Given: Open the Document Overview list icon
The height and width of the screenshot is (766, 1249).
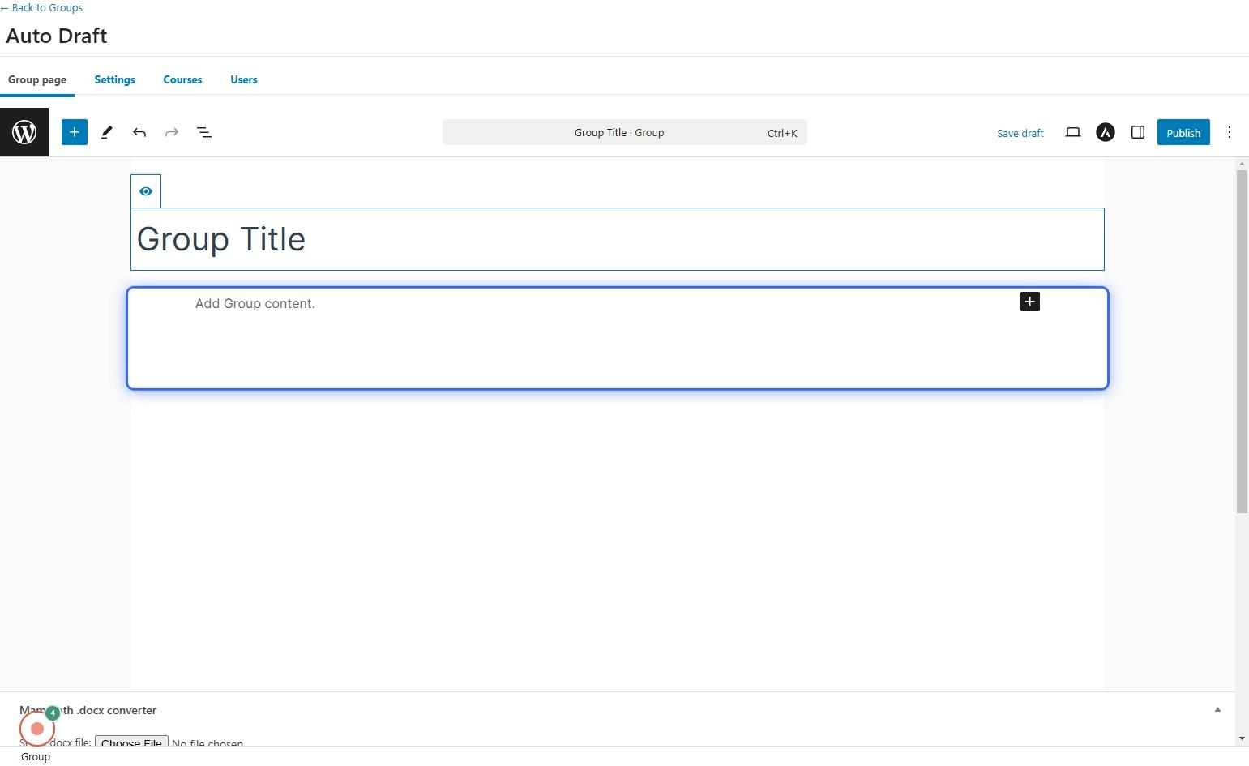Looking at the screenshot, I should [204, 132].
